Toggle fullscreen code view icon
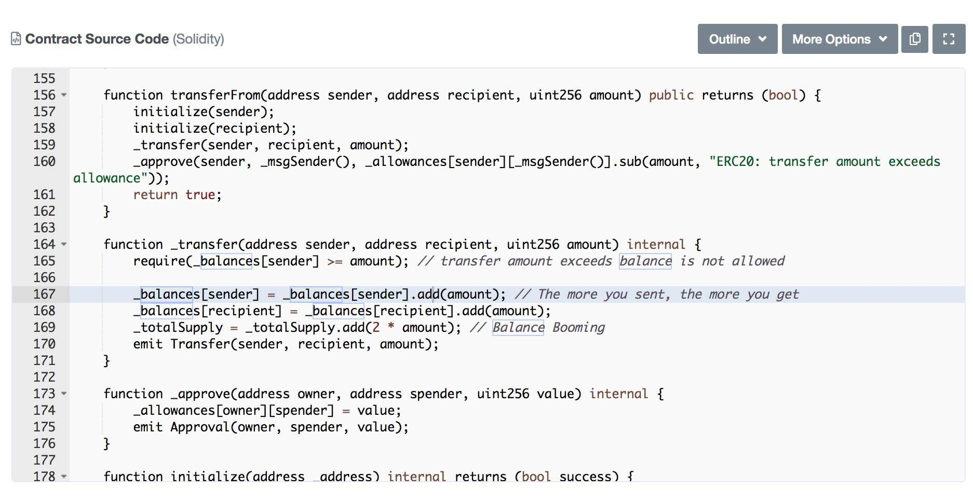973x504 pixels. pos(949,39)
